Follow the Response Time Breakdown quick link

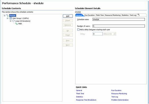pyautogui.click(x=86, y=100)
